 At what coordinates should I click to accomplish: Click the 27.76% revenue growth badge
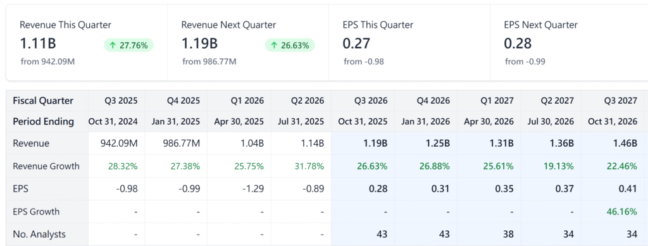pyautogui.click(x=128, y=45)
